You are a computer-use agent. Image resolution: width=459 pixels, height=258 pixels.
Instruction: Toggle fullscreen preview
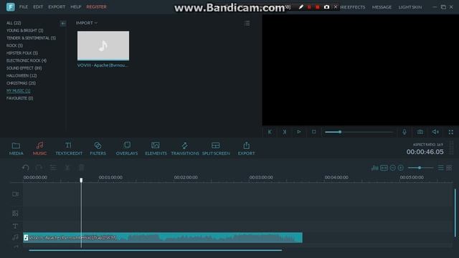[x=451, y=132]
